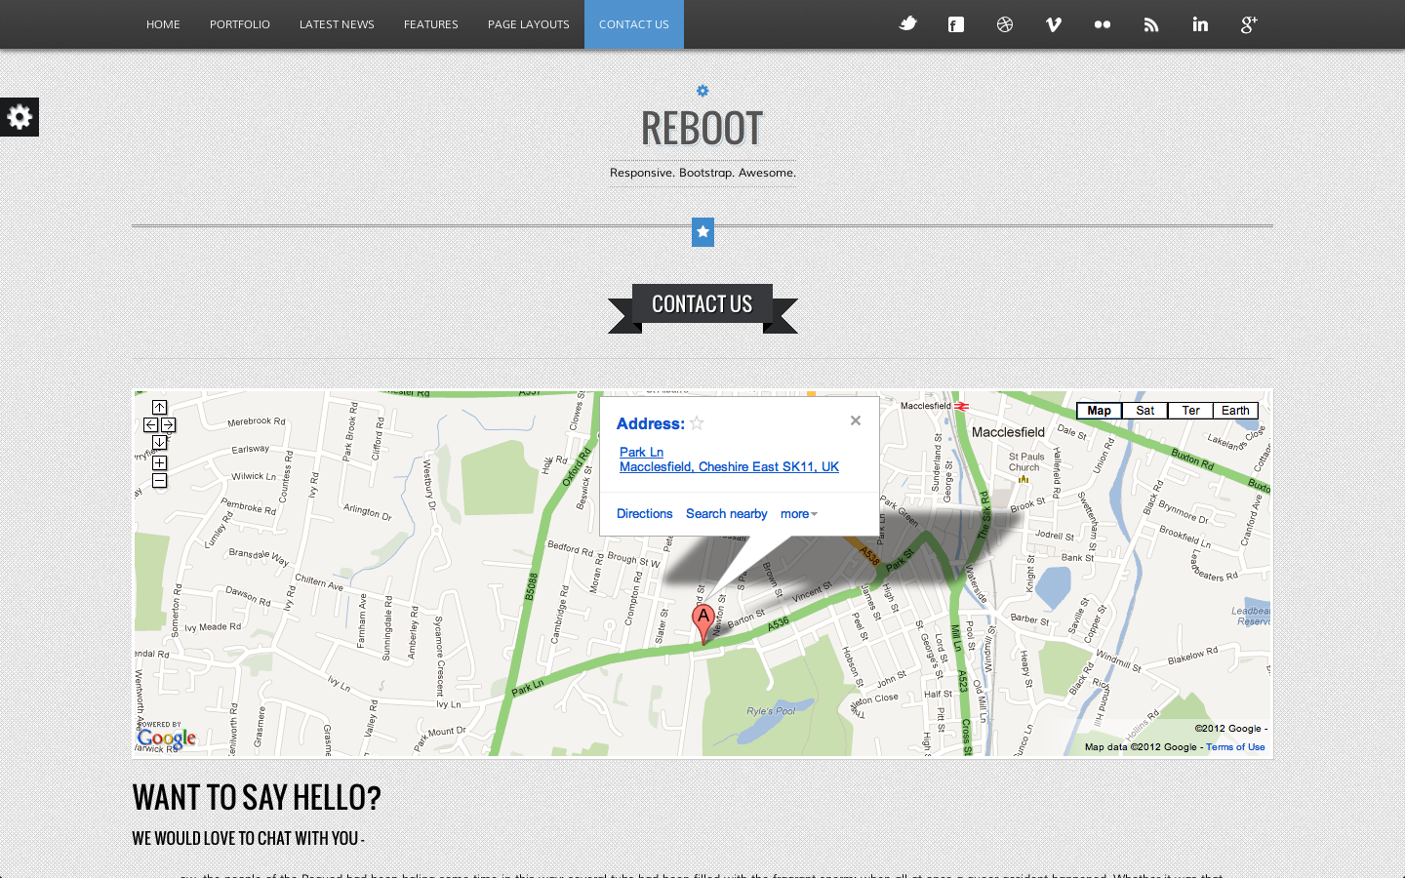Star the map address as favorite
Screen dimensions: 1405x878
coord(697,423)
